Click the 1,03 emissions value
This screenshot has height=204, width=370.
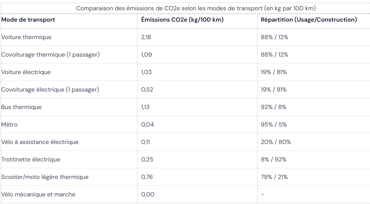click(x=146, y=72)
